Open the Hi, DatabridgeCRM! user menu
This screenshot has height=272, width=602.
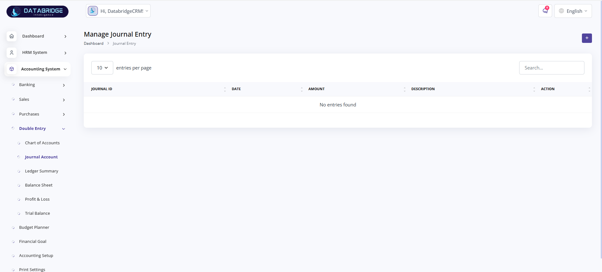click(x=118, y=11)
